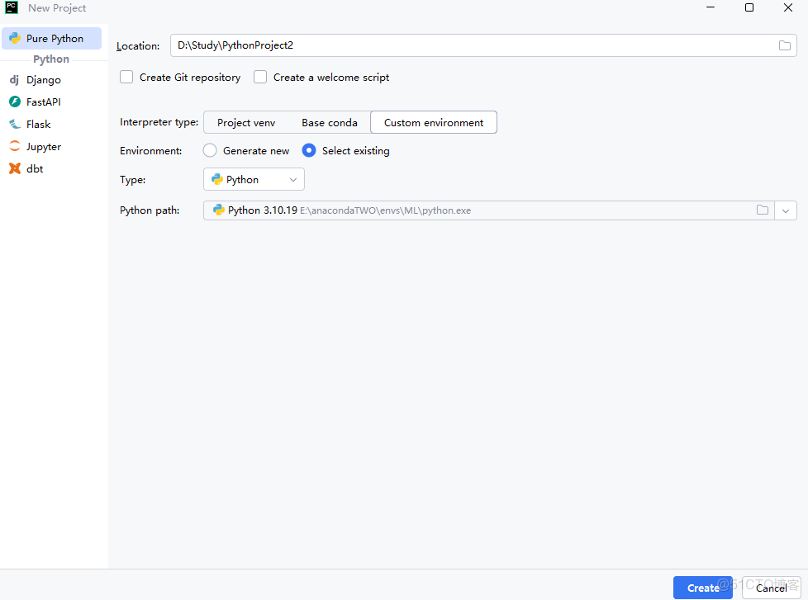Select the Django project type
Screen dimensions: 808x600
point(42,79)
